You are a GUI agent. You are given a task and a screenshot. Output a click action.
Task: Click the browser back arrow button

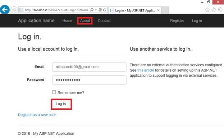(x=5, y=10)
